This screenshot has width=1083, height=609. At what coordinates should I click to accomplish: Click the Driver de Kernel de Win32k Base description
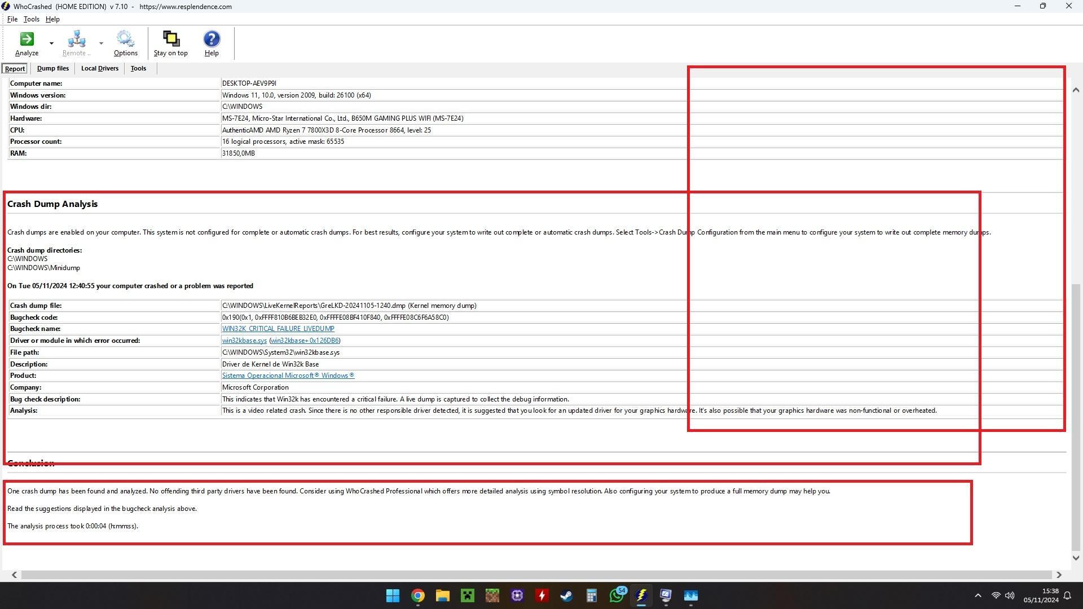pos(270,364)
